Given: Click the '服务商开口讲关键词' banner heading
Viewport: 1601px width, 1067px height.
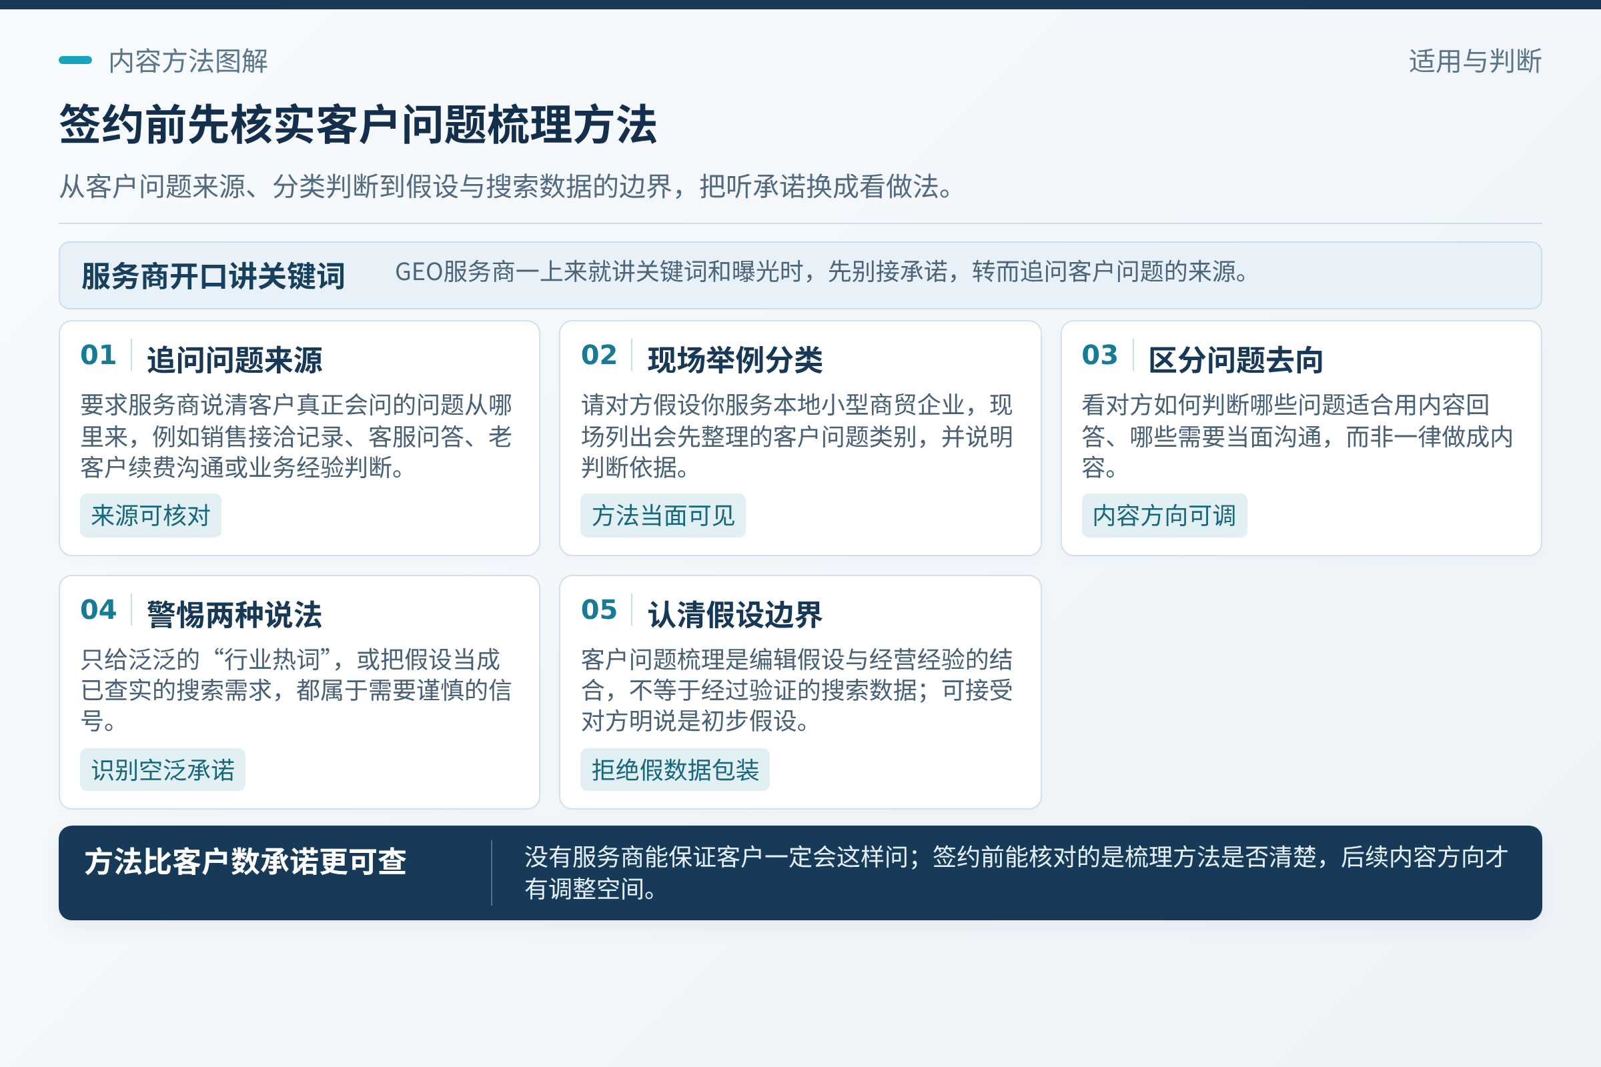Looking at the screenshot, I should pos(213,276).
